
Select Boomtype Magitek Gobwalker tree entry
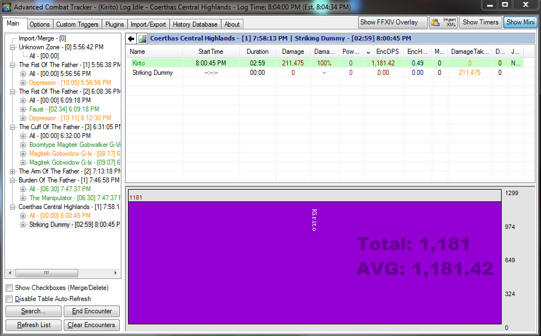point(74,145)
